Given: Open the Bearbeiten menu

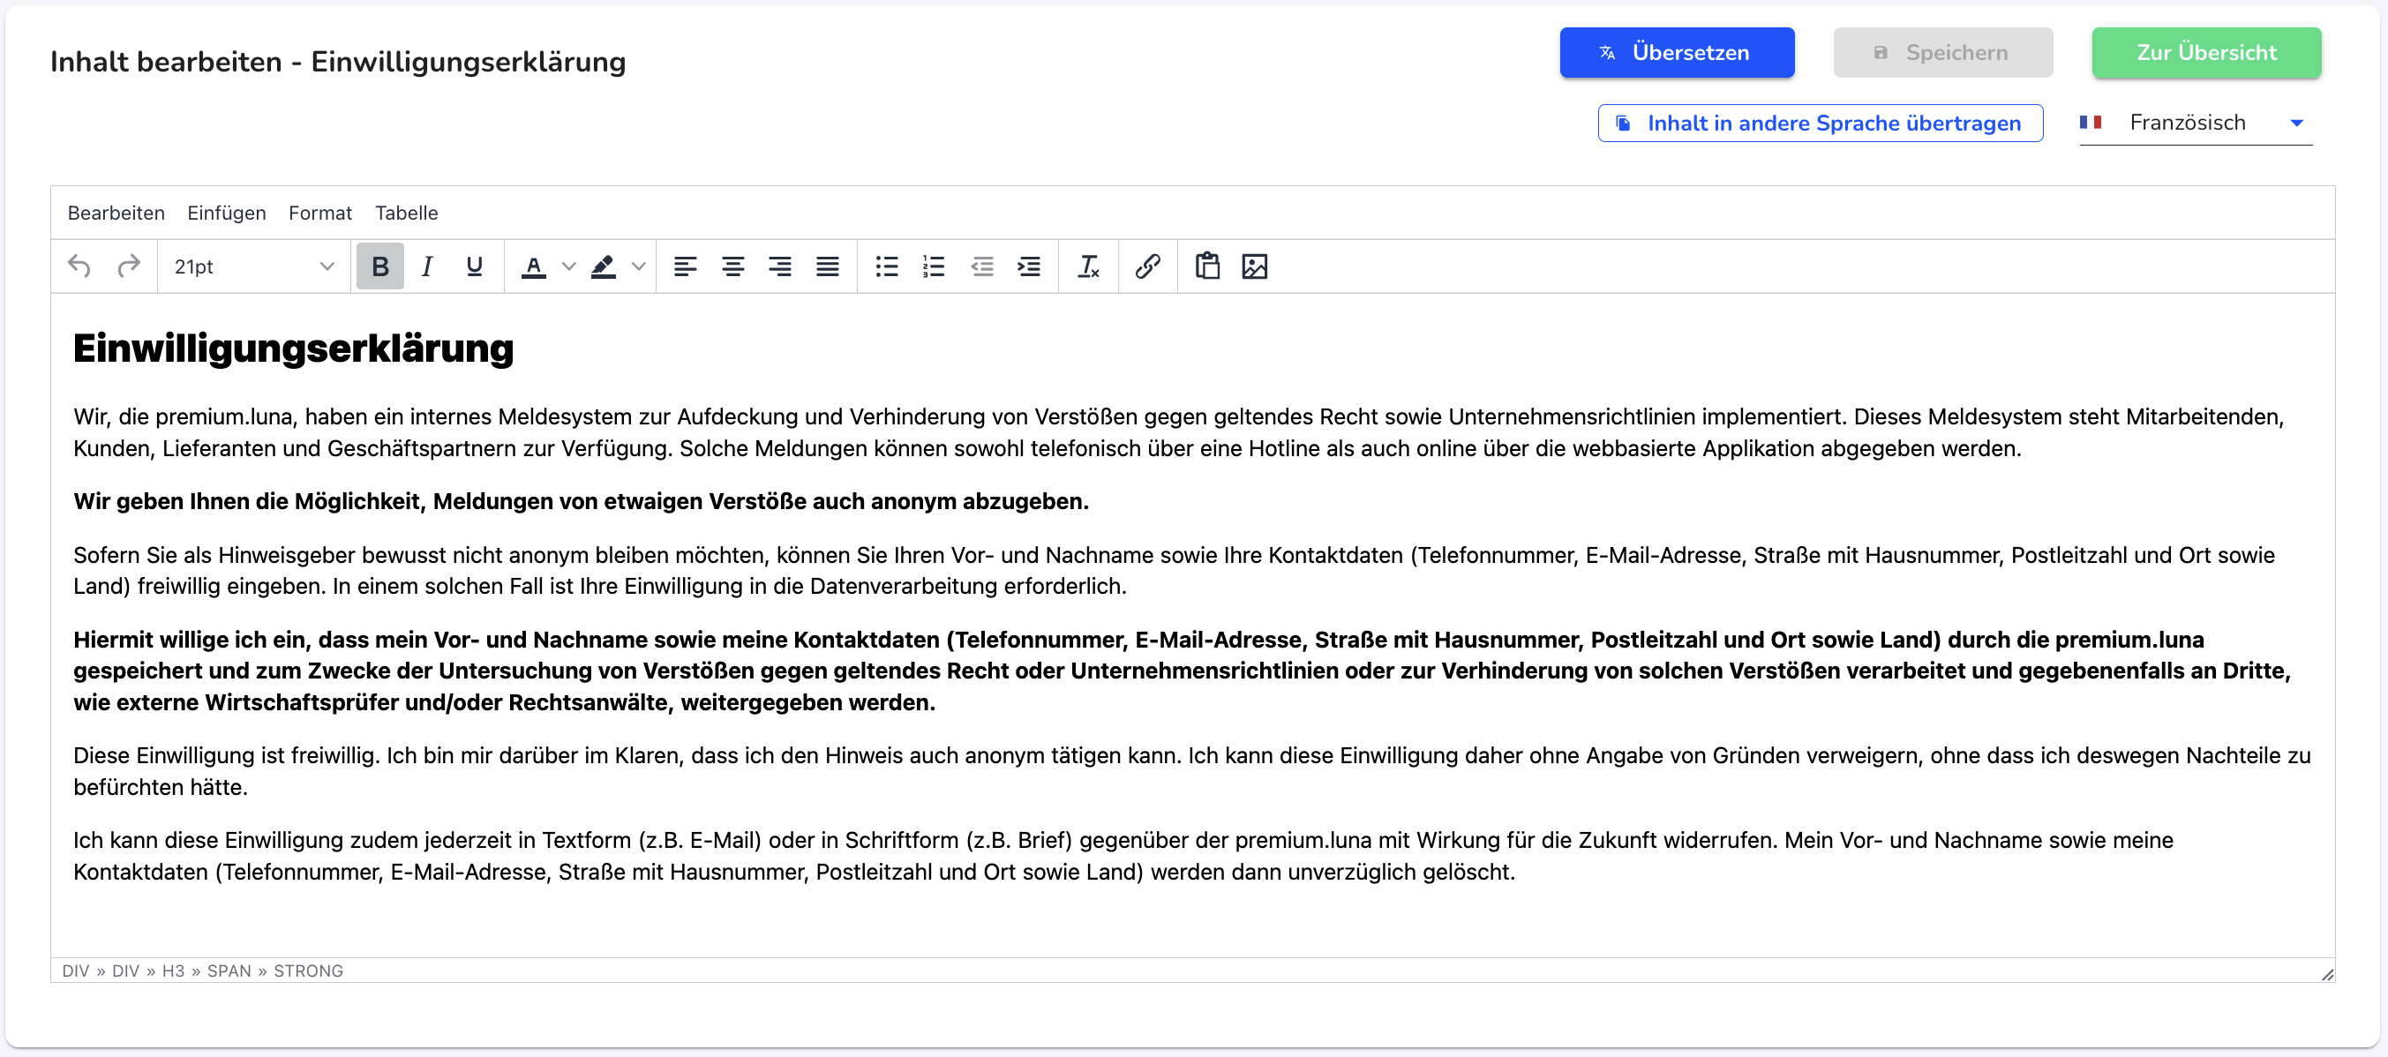Looking at the screenshot, I should [x=116, y=214].
